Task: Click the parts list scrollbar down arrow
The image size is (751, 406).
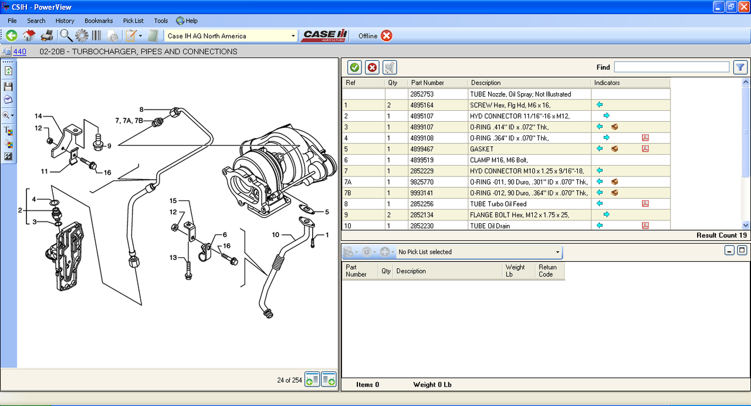Action: tap(746, 225)
